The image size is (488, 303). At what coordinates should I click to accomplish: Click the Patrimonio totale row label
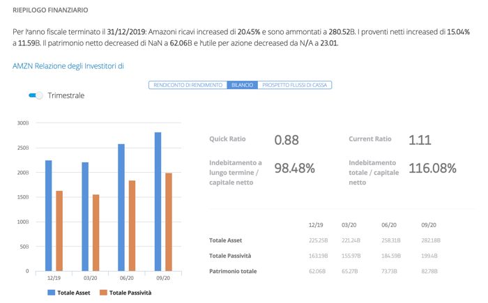233,271
